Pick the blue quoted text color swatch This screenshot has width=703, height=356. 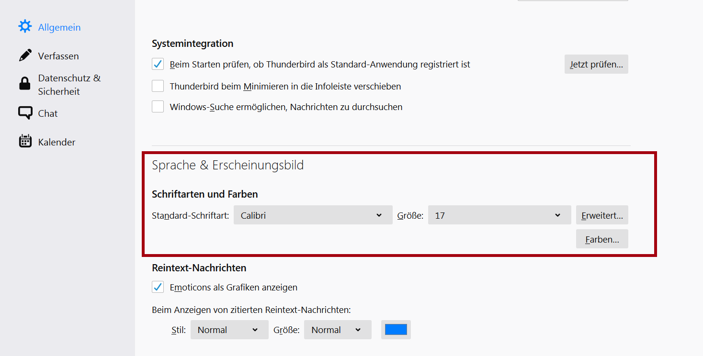coord(396,330)
